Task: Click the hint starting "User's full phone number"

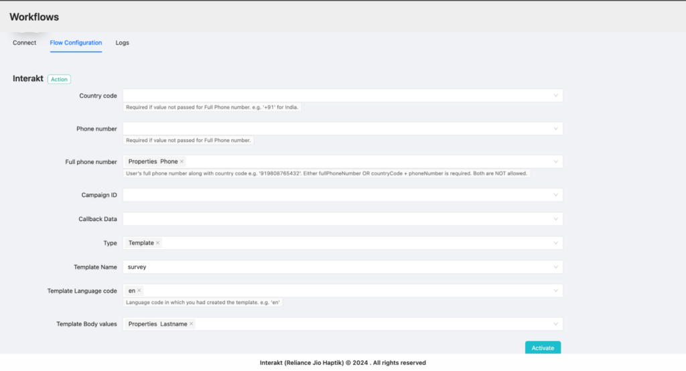Action: 327,173
